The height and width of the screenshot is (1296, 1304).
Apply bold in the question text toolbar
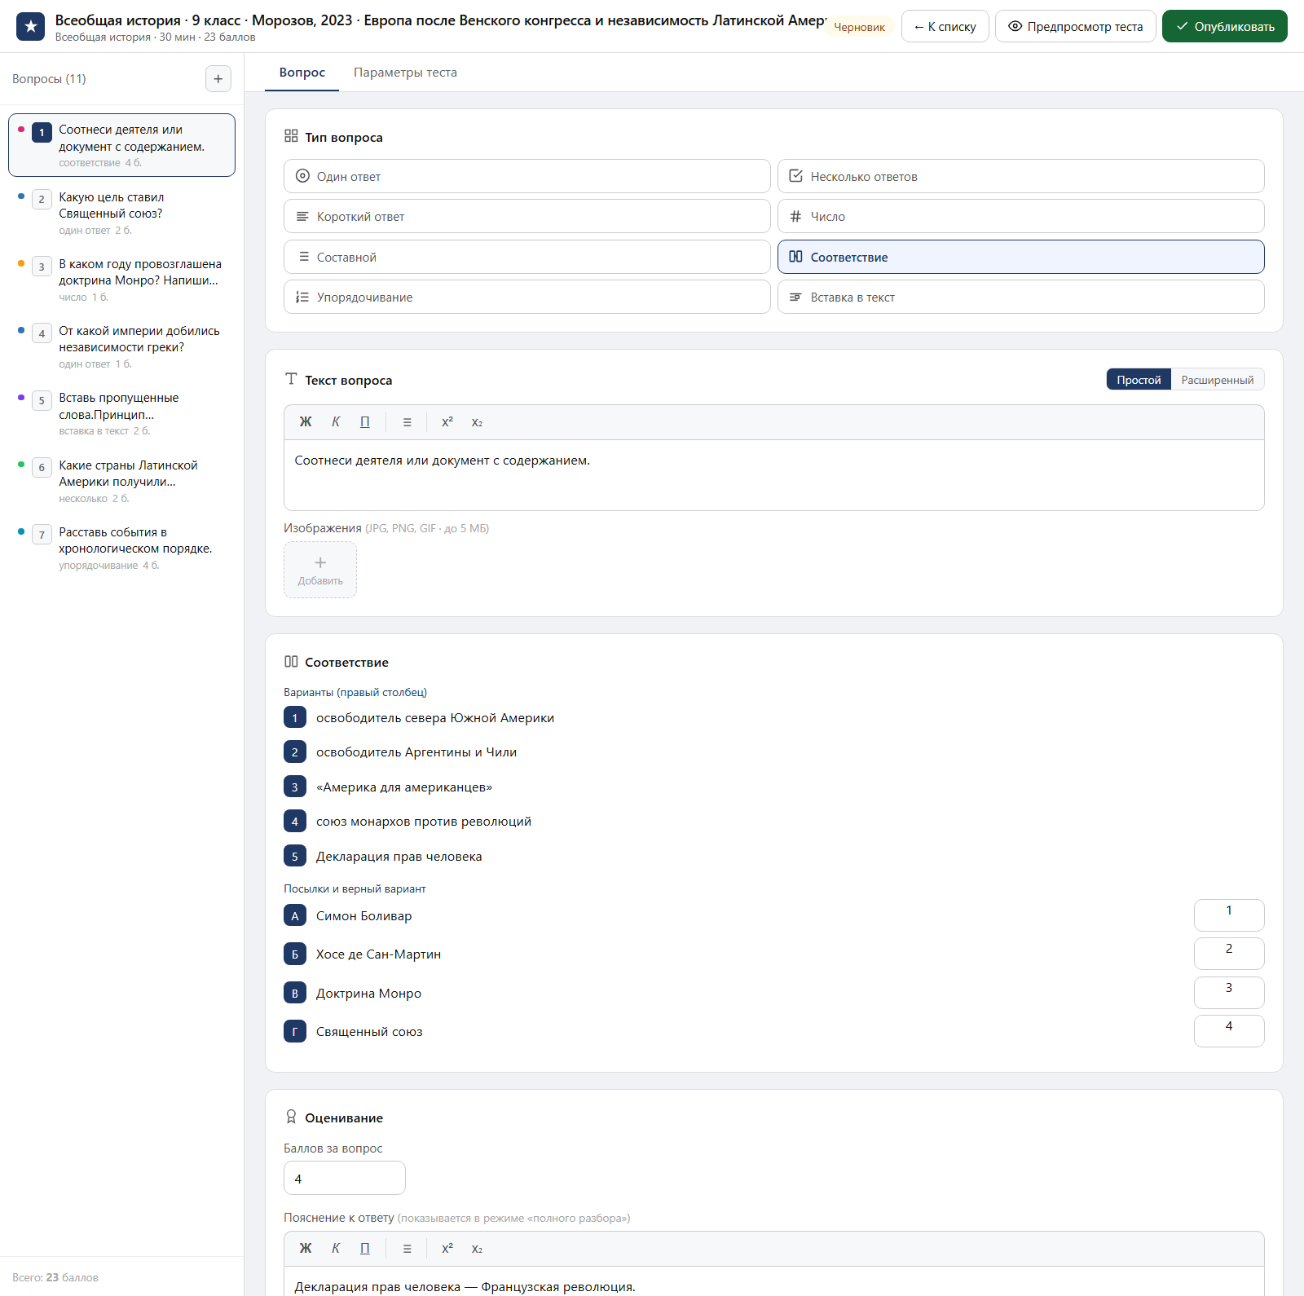306,422
